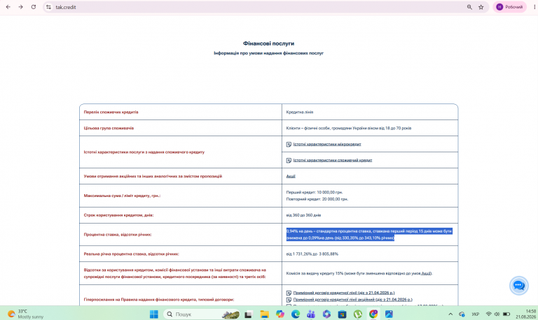538x320 pixels.
Task: Open the Photos app on taskbar
Action: pos(389,314)
